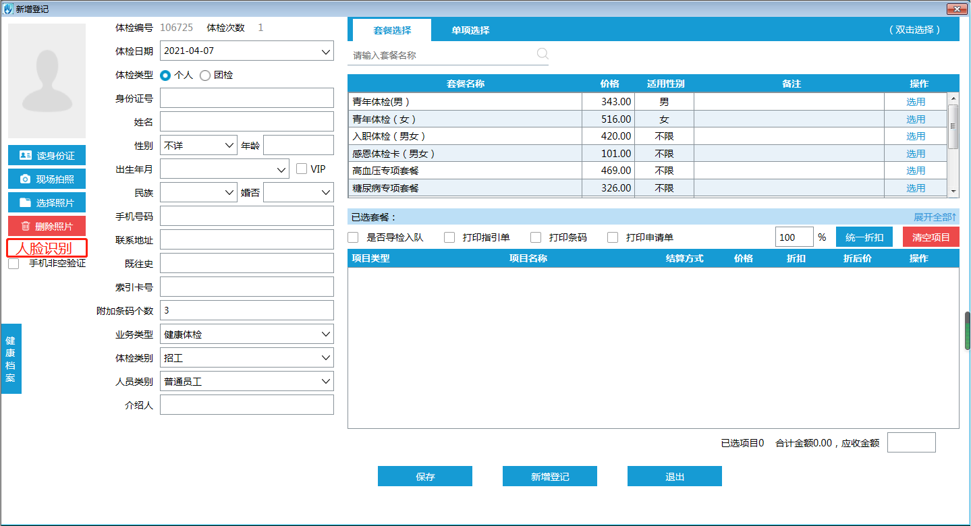The image size is (971, 526).
Task: Toggle the 打印条码 checkbox
Action: click(536, 237)
